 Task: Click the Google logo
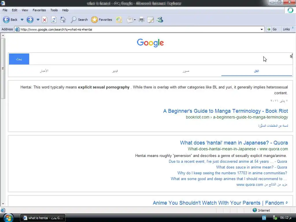150,43
